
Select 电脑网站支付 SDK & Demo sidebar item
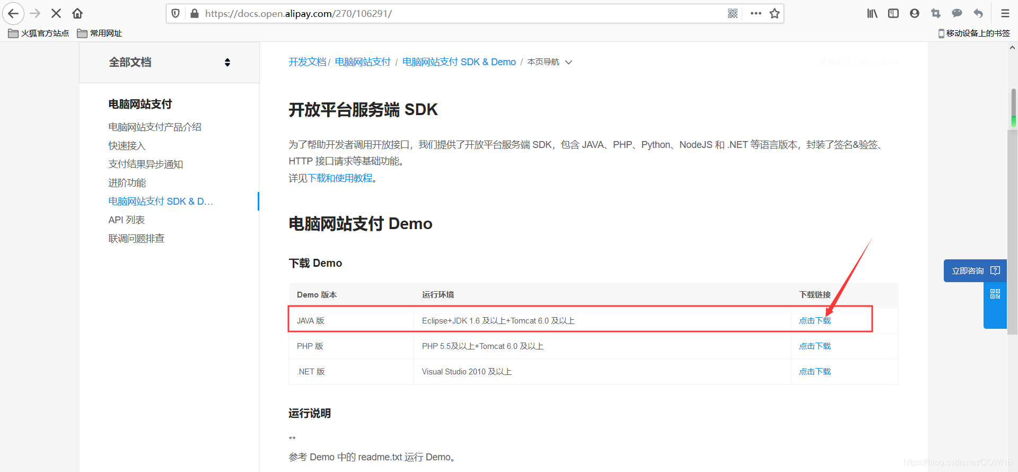(161, 202)
